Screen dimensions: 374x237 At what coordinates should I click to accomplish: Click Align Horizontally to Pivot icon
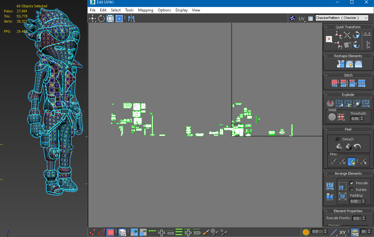point(338,35)
